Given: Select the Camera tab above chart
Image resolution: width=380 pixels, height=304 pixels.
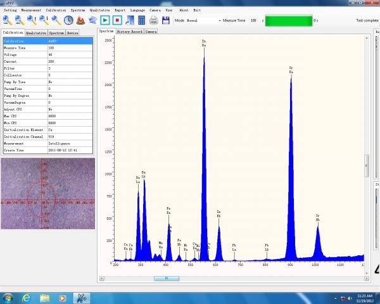Looking at the screenshot, I should click(x=151, y=32).
